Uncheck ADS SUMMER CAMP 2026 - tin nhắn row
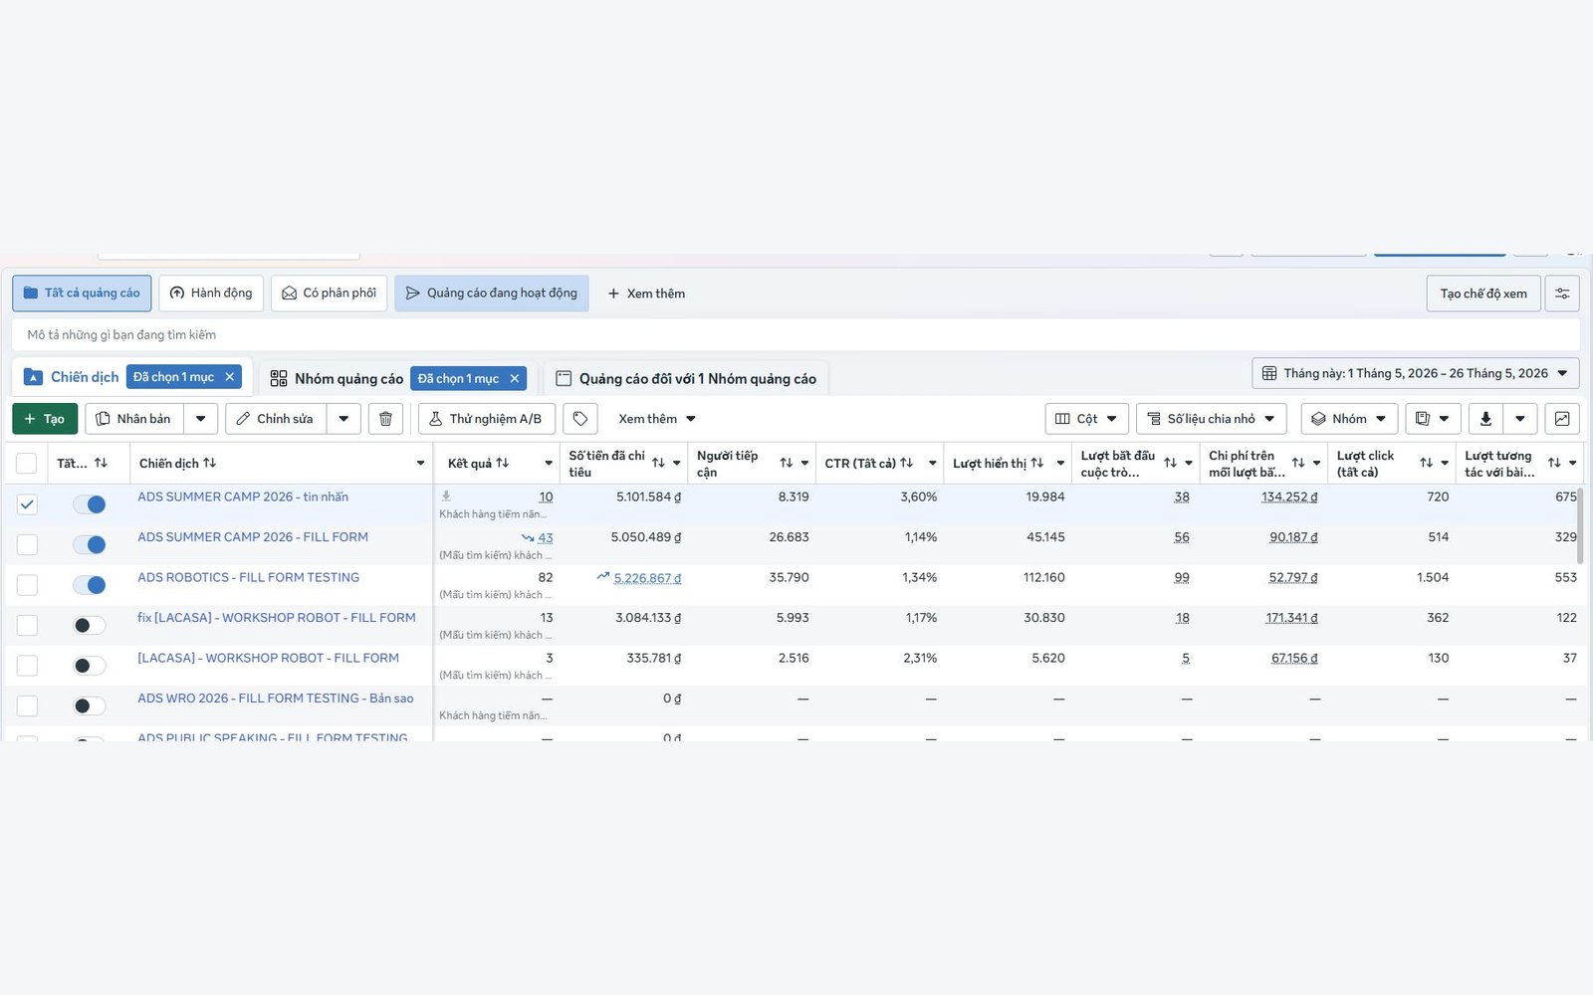1593x995 pixels. tap(27, 504)
